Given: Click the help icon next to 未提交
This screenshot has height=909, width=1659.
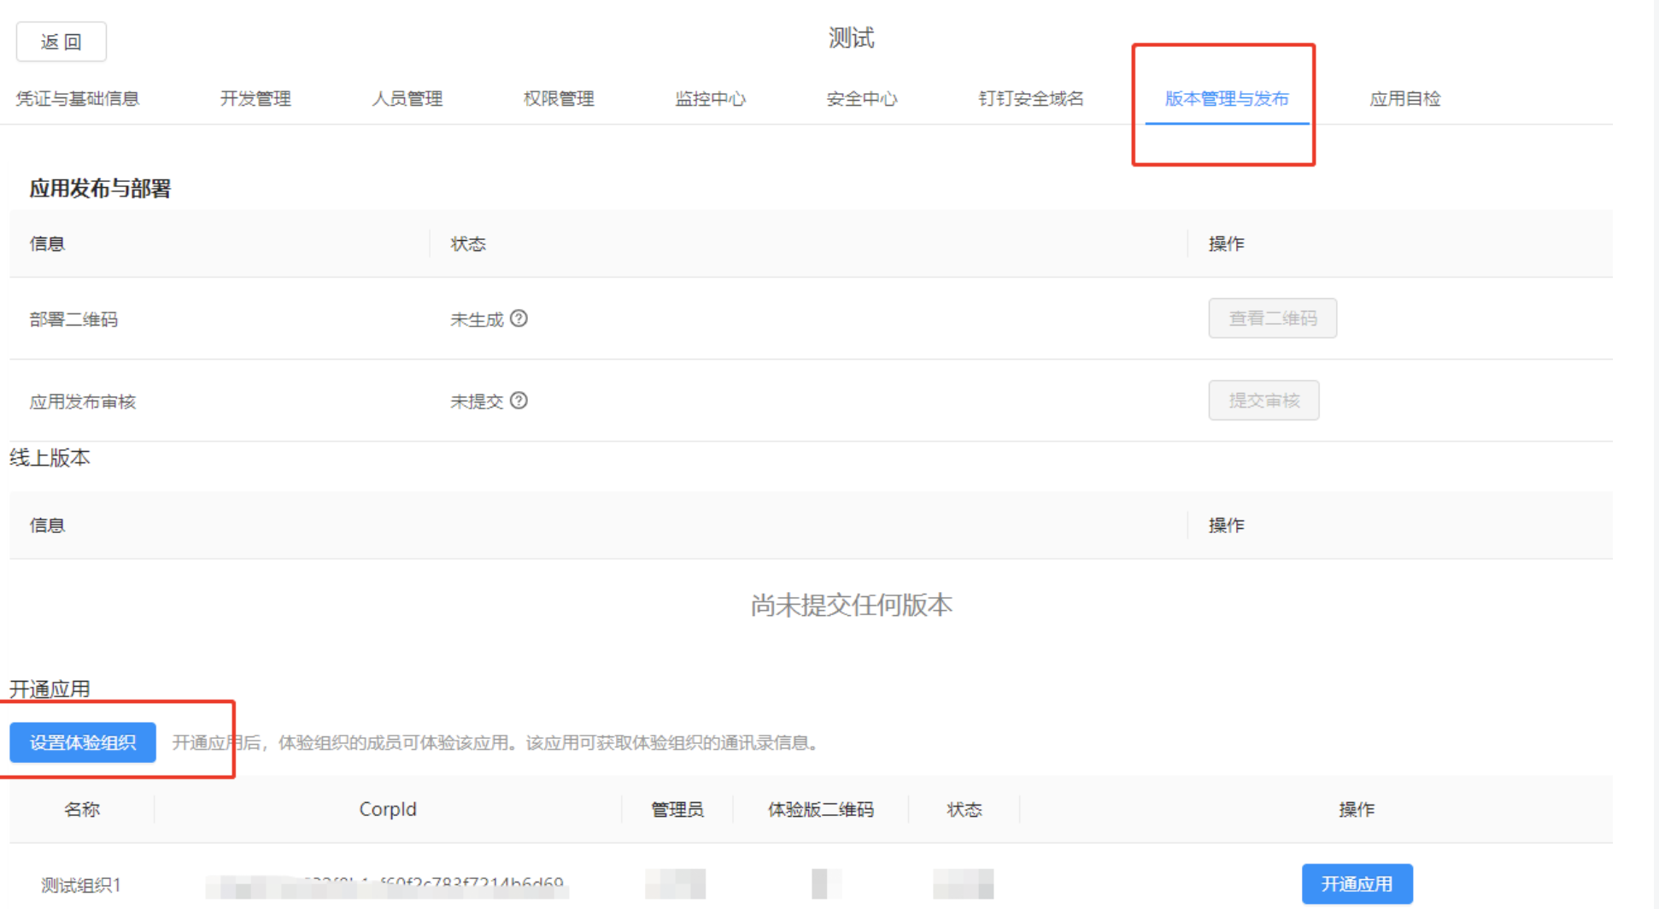Looking at the screenshot, I should [519, 401].
